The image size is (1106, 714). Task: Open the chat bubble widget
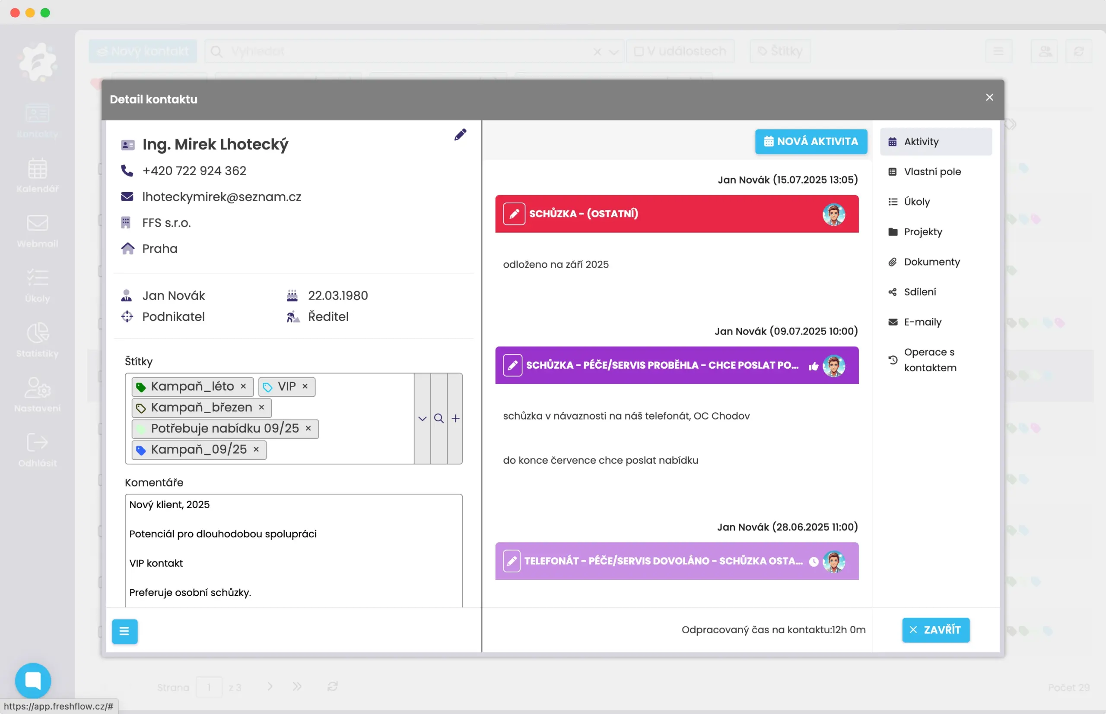[33, 680]
